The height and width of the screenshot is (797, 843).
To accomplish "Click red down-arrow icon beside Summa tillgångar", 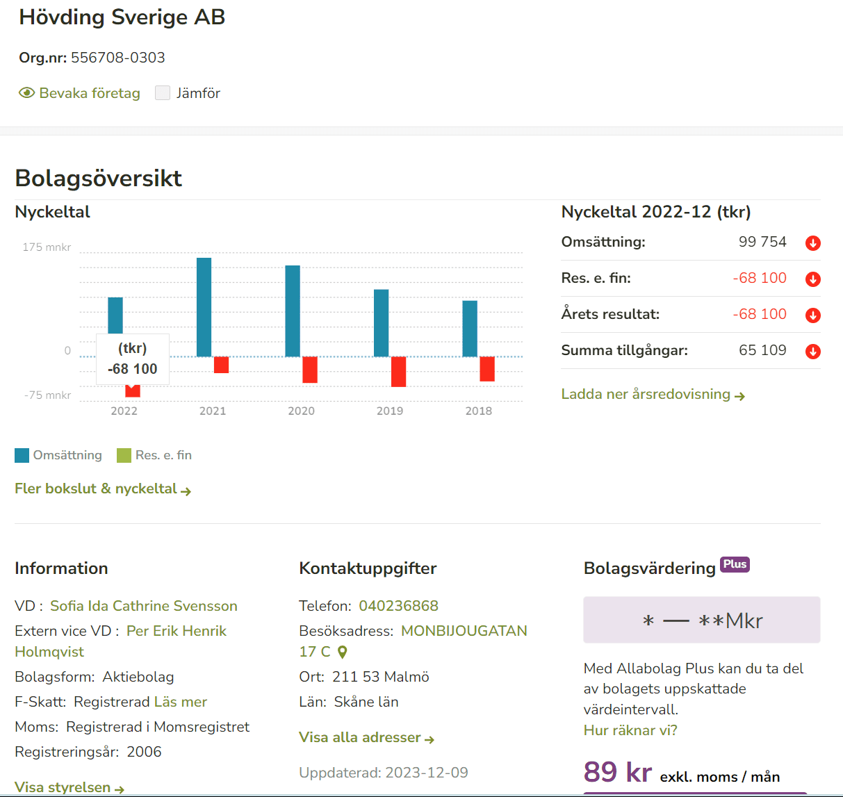I will tap(813, 352).
